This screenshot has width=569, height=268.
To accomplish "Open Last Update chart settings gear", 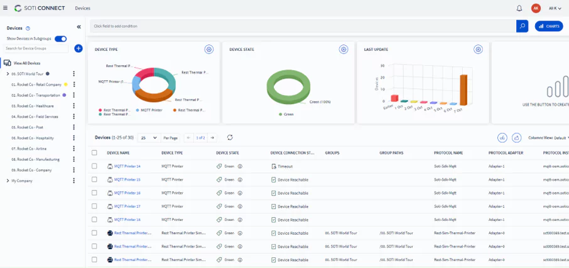I will (x=479, y=49).
